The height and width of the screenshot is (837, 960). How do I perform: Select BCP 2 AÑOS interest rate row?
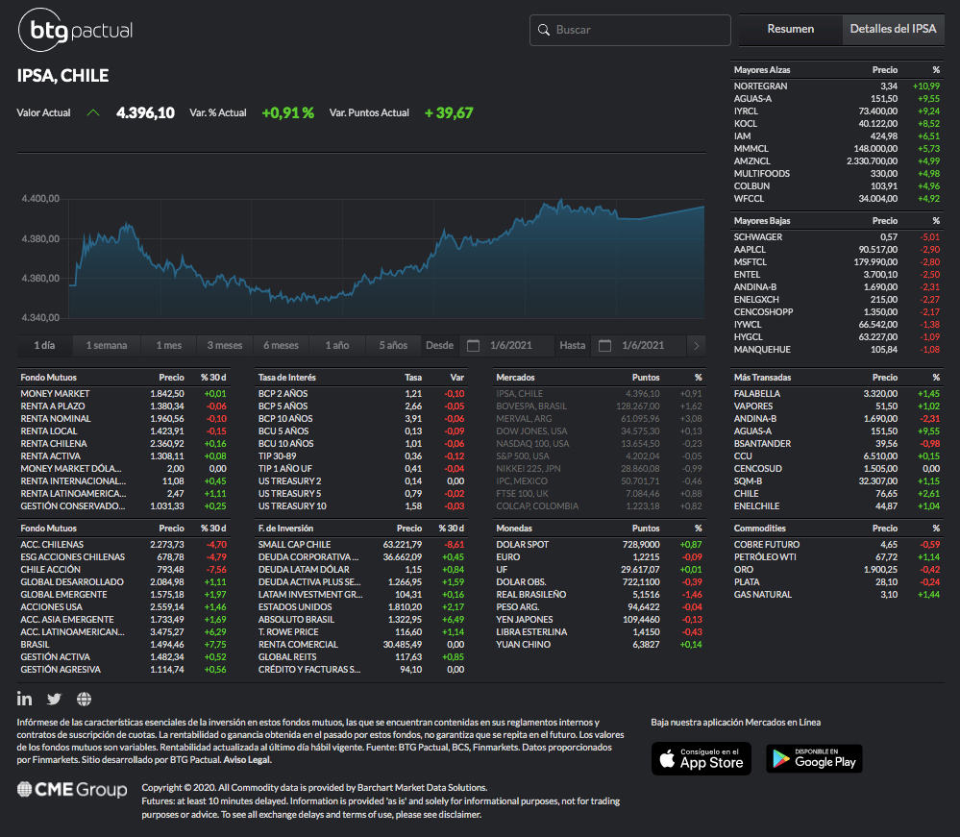361,394
